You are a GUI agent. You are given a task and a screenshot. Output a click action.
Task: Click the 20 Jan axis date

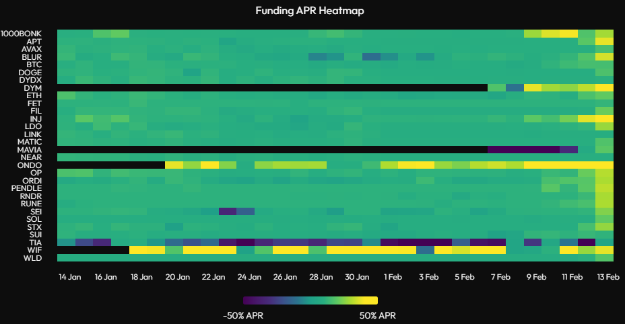177,277
